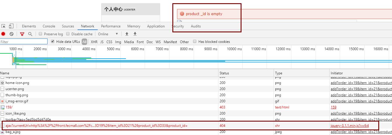This screenshot has height=135, width=392.
Task: Check Has blocked cookies checkbox
Action: click(x=195, y=41)
